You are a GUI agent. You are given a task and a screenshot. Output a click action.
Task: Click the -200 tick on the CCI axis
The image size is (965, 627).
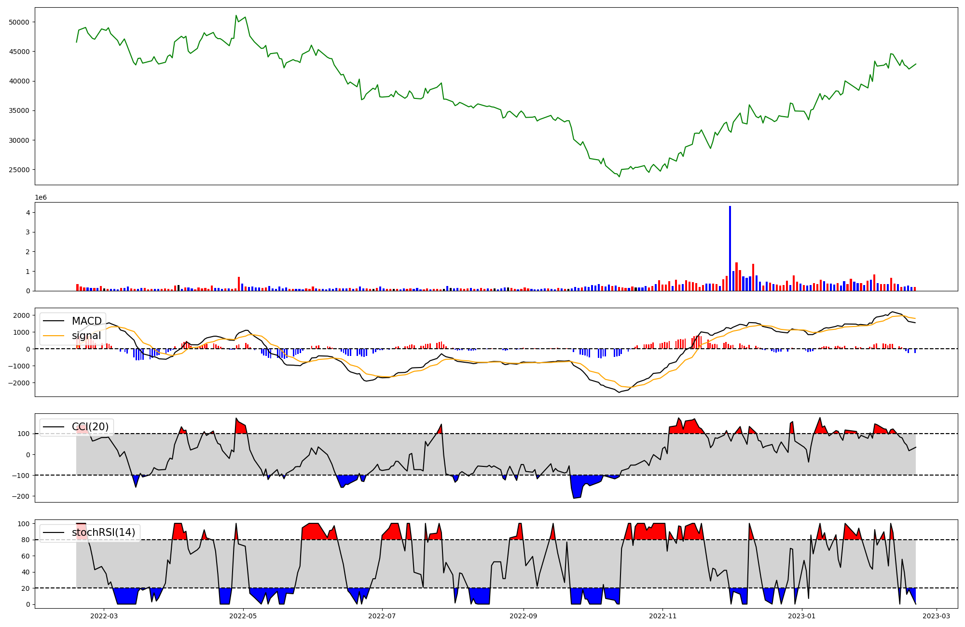21,496
